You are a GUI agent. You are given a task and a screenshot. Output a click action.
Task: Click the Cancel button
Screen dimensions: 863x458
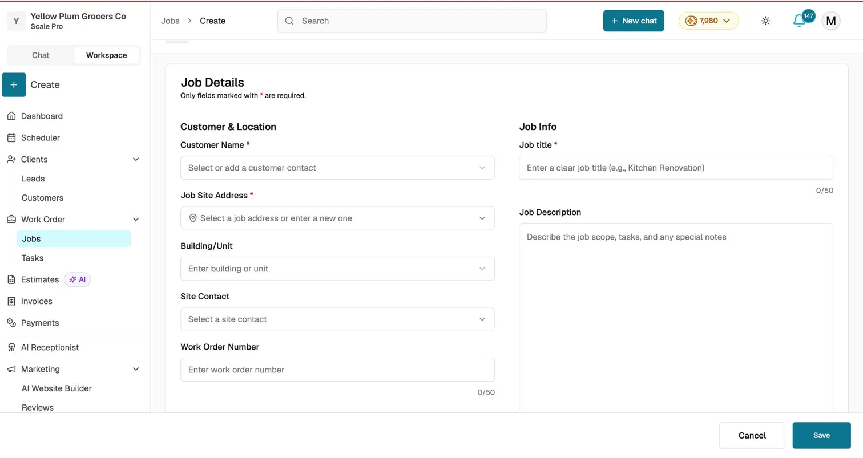click(752, 436)
